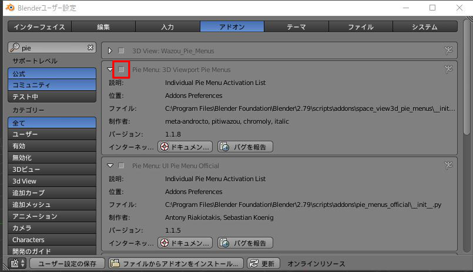Clear the pie search field with X icon

click(90, 47)
